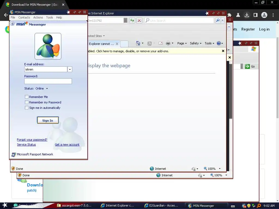Click the Live Search input box
This screenshot has height=209, width=279.
click(x=179, y=20)
